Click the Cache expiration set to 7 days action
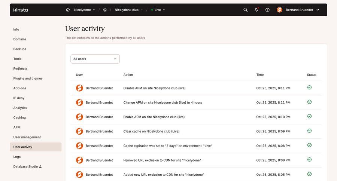The image size is (337, 181). pos(168,146)
